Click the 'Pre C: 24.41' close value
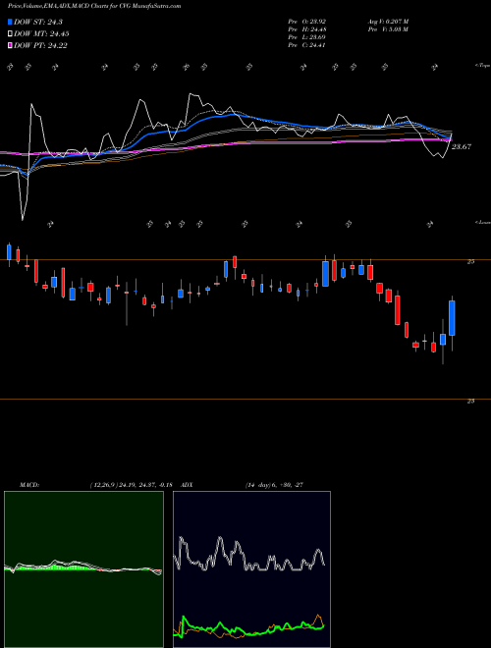Screen dimensions: 491x648 [307, 45]
